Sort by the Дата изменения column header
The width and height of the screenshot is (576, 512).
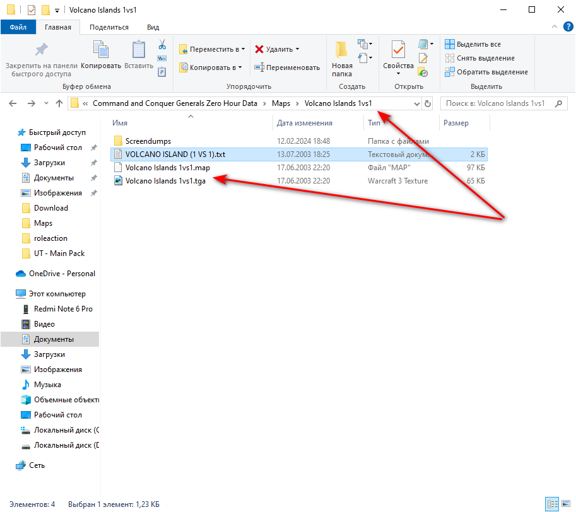(x=318, y=123)
